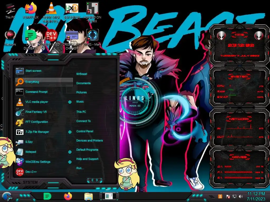Open the Action Center flag tray icon
Image resolution: width=270 pixels, height=202 pixels.
(228, 196)
